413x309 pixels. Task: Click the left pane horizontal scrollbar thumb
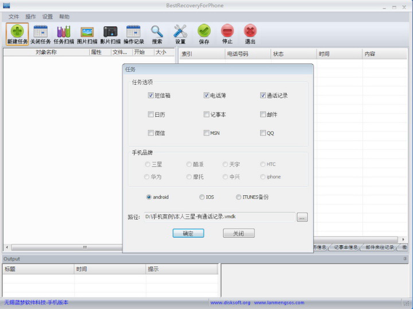[67, 248]
